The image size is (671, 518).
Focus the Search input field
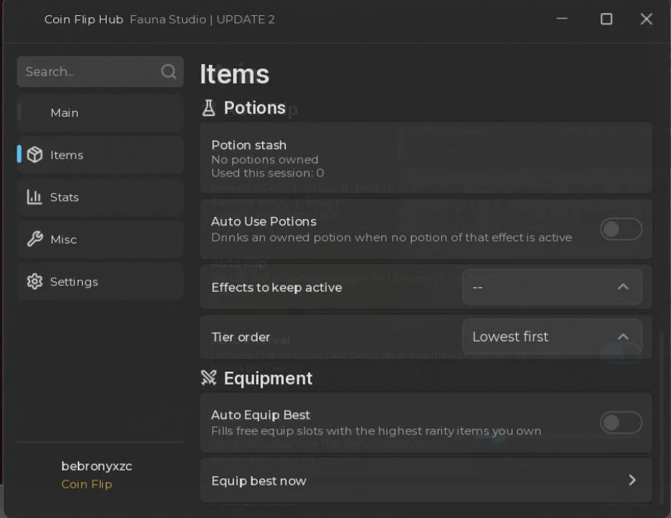click(100, 71)
